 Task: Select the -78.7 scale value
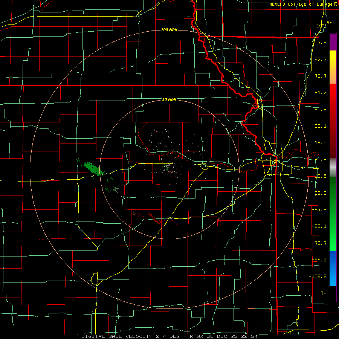pyautogui.click(x=319, y=243)
